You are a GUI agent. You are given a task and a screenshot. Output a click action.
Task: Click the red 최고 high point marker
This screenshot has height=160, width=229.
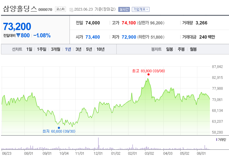pos(149,75)
